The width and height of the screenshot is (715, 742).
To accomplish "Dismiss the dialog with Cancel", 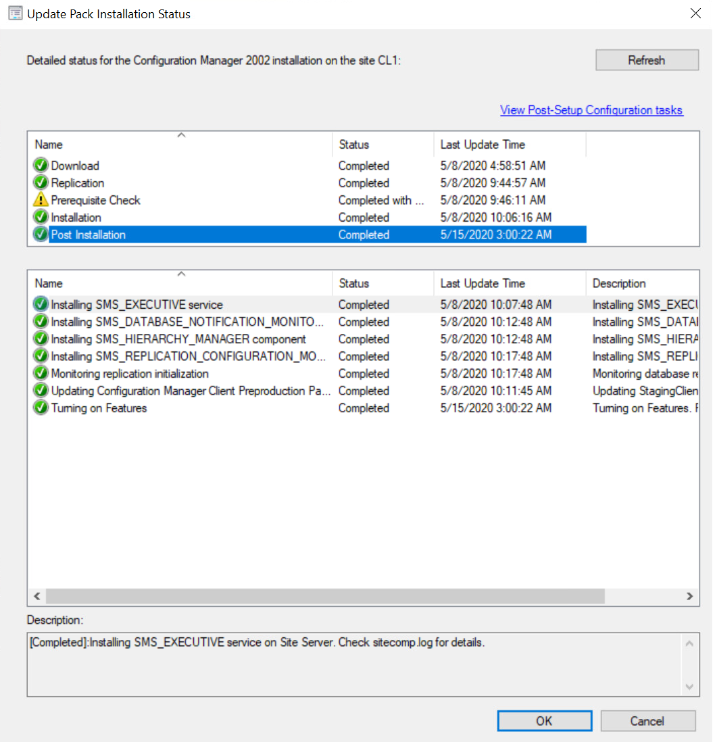I will [x=648, y=720].
